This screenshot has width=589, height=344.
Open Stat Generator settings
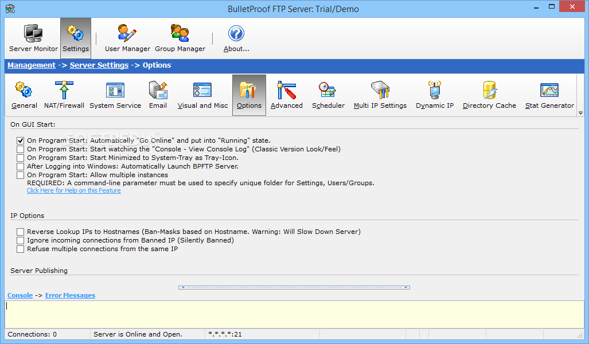549,95
